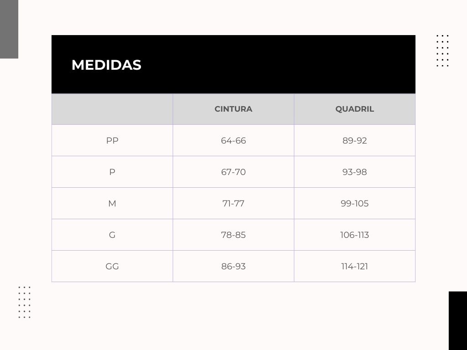467x350 pixels.
Task: Select the 99-105 hip cell
Action: [x=354, y=204]
